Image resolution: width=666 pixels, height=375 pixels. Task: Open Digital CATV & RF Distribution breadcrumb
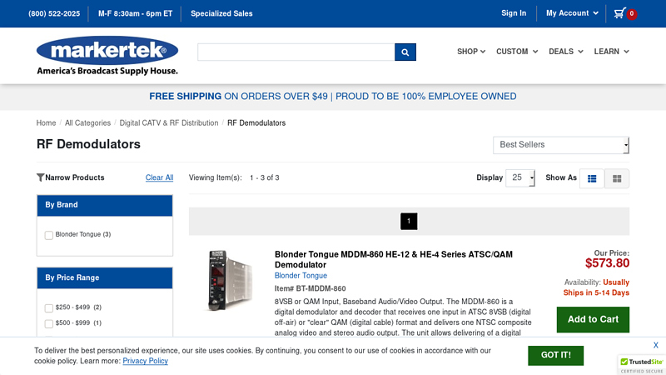coord(169,122)
